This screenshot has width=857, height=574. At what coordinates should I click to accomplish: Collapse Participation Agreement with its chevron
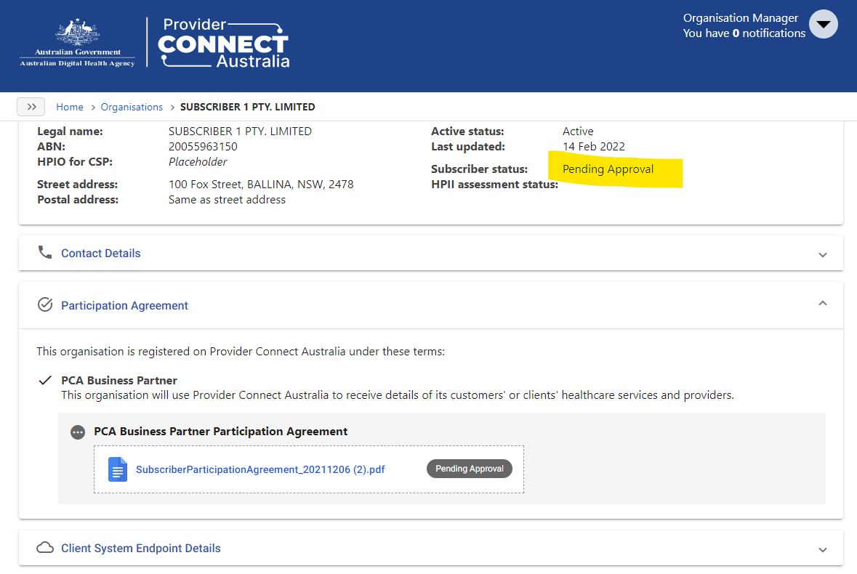(823, 303)
